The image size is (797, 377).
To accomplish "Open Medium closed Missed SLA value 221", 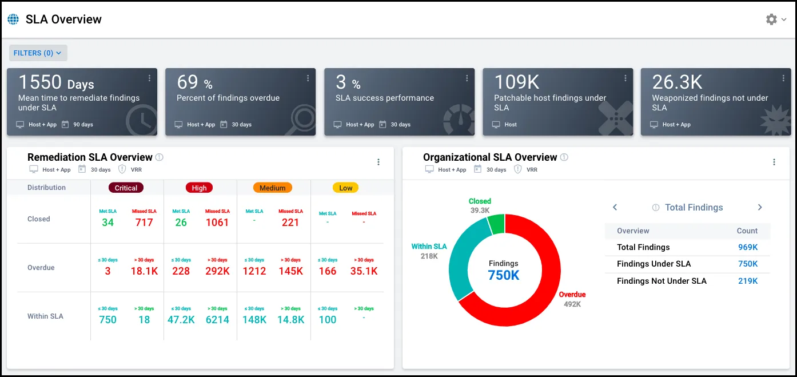I will coord(290,223).
